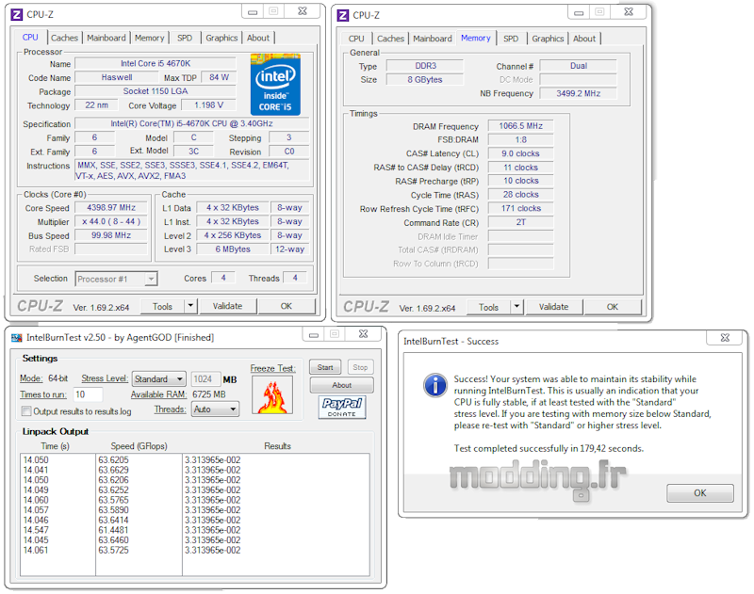
Task: Confirm Success dialog with OK
Action: (x=700, y=492)
